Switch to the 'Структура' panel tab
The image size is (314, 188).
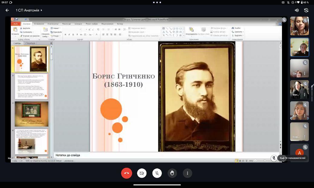(x=30, y=43)
